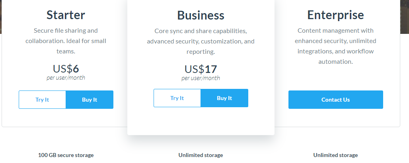
Task: Click the Contact Us button for Enterprise
Action: [336, 100]
